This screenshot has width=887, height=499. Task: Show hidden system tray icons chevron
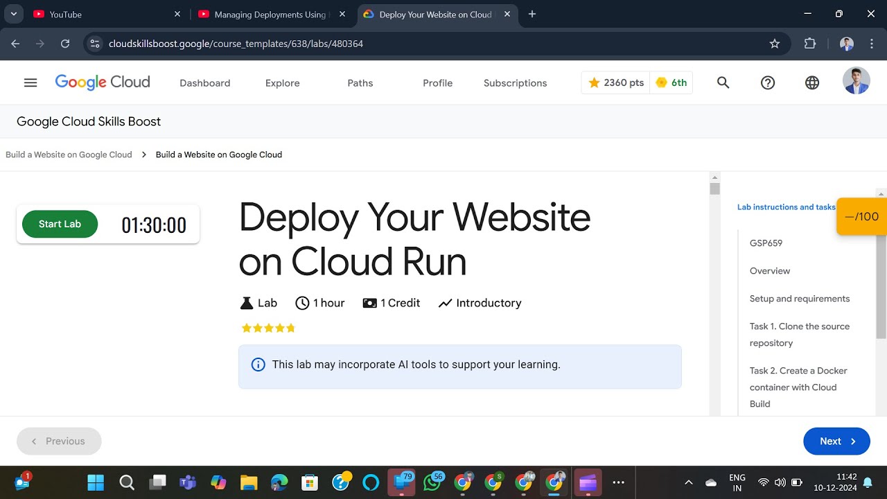click(x=689, y=482)
